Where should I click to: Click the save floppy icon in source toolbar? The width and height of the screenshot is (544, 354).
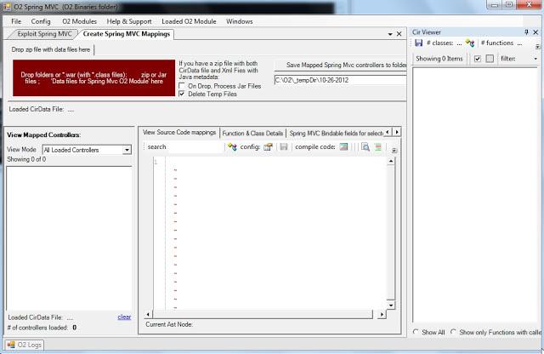pos(283,147)
